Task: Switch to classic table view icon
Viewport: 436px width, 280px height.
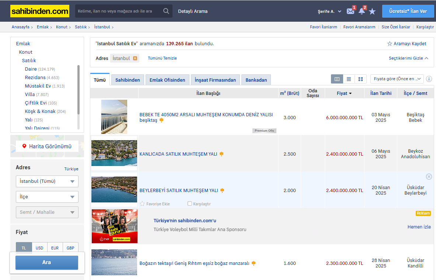Action: (x=337, y=79)
